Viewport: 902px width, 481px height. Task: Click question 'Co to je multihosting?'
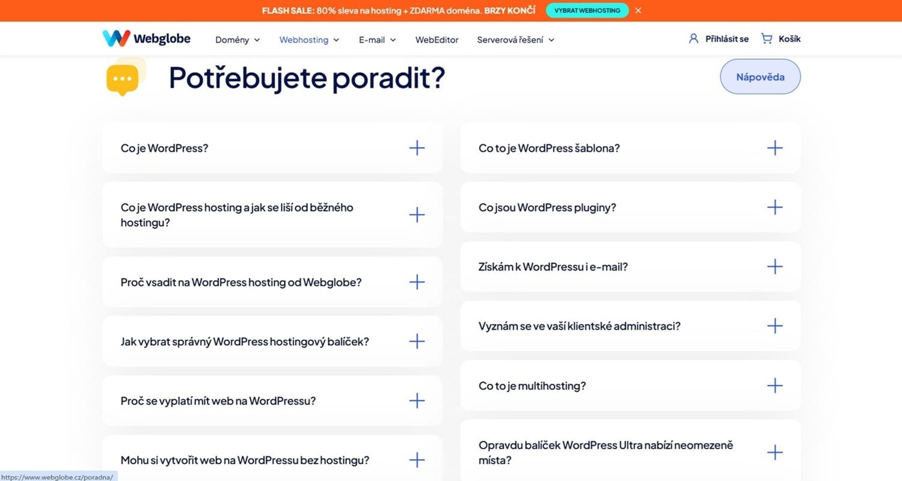tap(532, 385)
